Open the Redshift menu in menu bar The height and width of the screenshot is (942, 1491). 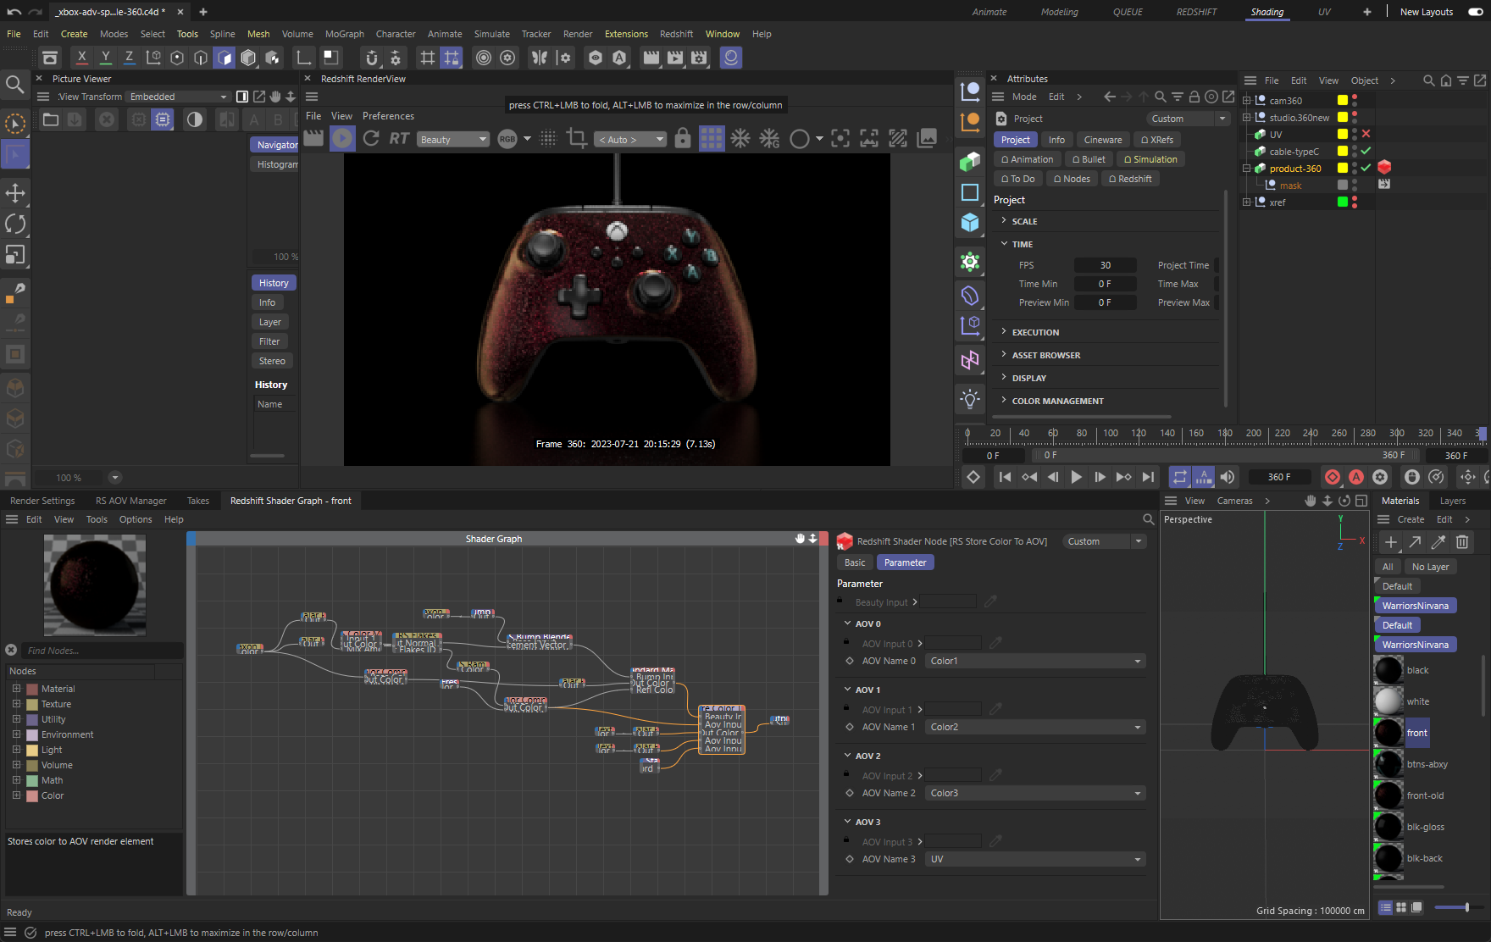pos(676,34)
